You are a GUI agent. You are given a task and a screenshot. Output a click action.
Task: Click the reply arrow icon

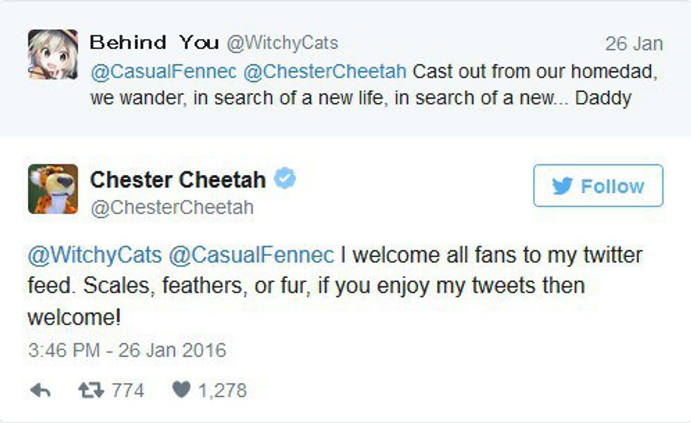(x=40, y=390)
